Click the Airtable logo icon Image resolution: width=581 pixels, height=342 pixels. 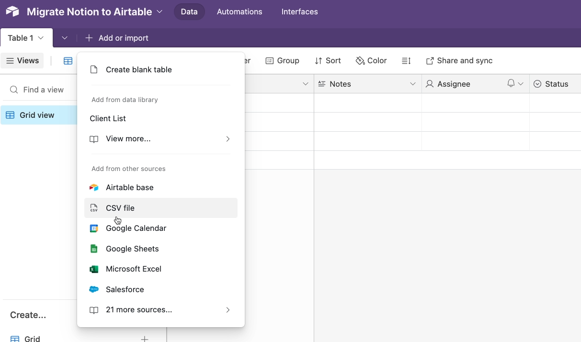[x=12, y=11]
